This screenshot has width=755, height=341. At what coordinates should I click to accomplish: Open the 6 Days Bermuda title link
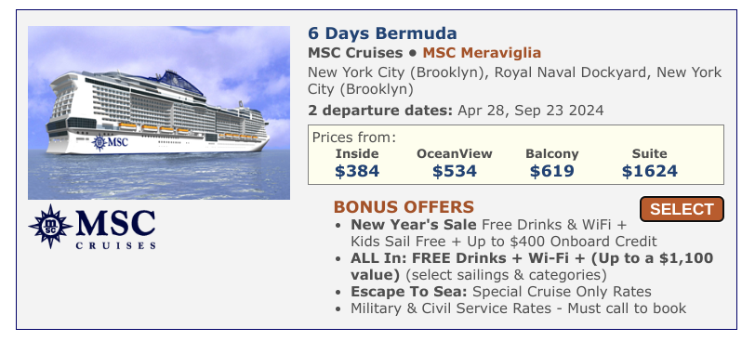pyautogui.click(x=382, y=33)
